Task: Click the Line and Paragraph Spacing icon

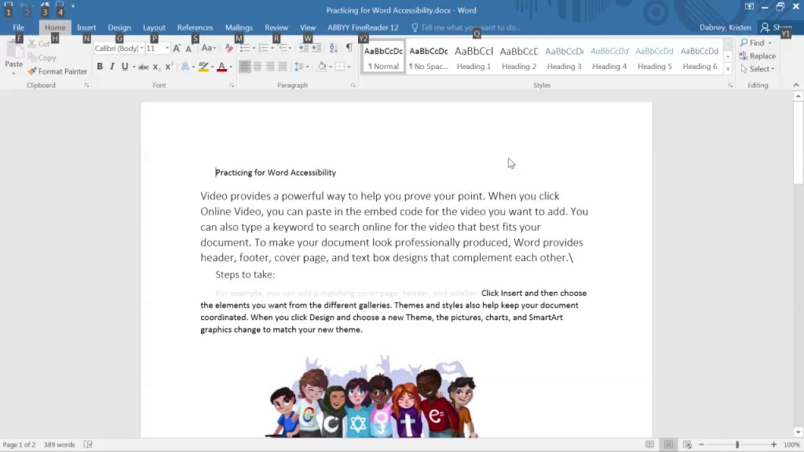Action: pos(299,67)
